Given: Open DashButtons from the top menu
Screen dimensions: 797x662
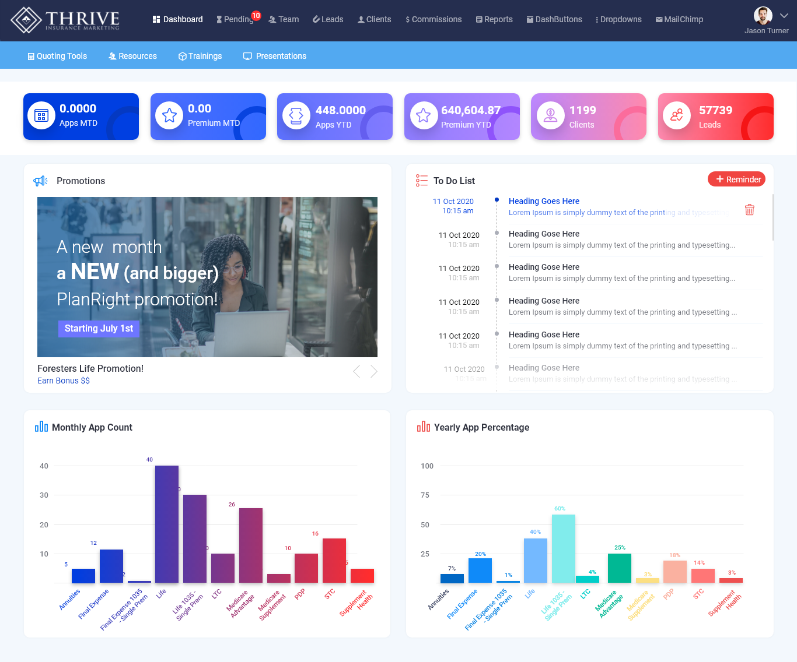Looking at the screenshot, I should click(x=554, y=19).
